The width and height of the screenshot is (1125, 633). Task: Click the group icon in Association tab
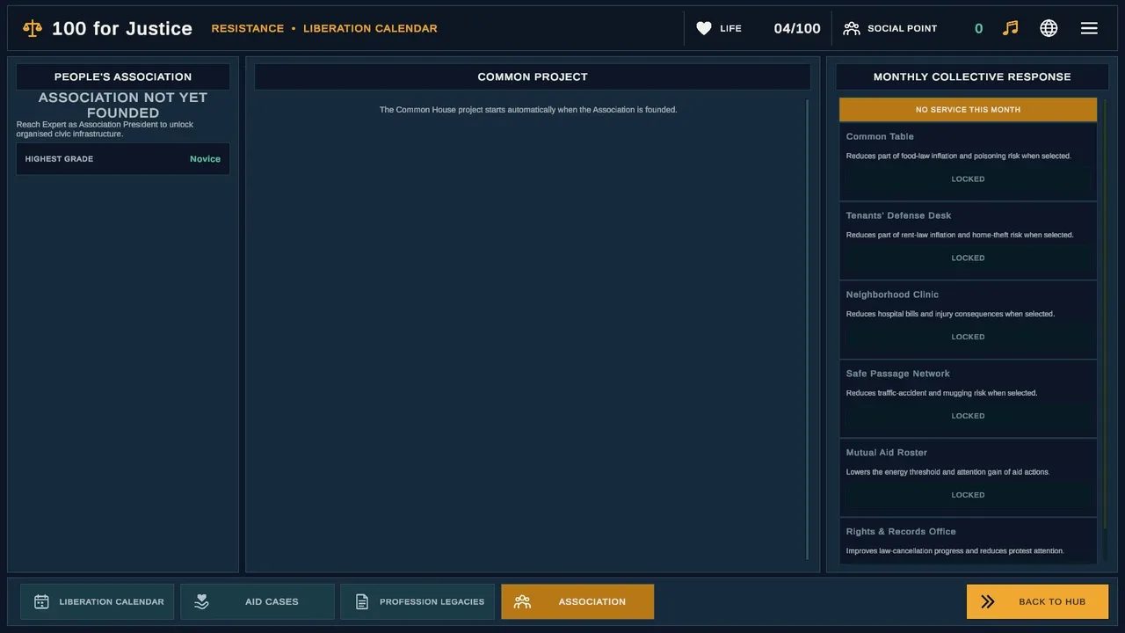pos(522,602)
